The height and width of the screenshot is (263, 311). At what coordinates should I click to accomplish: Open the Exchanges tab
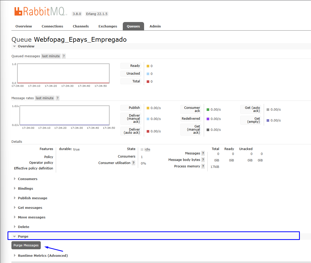(108, 26)
